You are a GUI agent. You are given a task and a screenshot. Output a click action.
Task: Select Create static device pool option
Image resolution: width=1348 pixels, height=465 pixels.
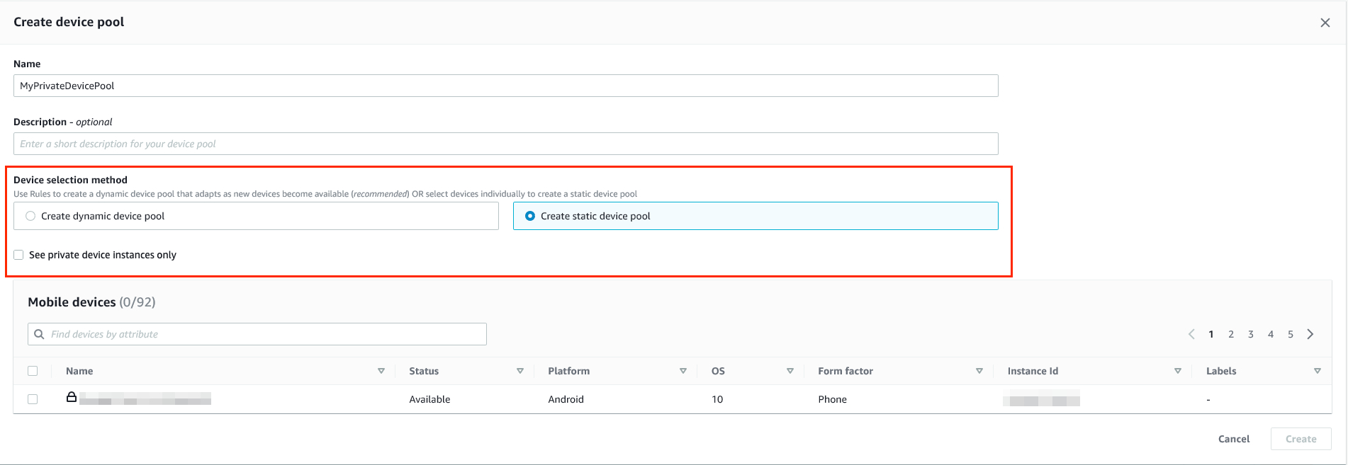[756, 216]
